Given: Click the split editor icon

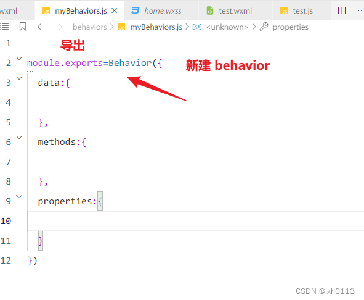Looking at the screenshot, I should pyautogui.click(x=342, y=10).
